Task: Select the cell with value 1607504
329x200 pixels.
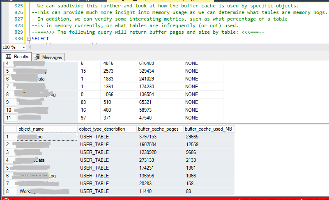Action: click(159, 145)
